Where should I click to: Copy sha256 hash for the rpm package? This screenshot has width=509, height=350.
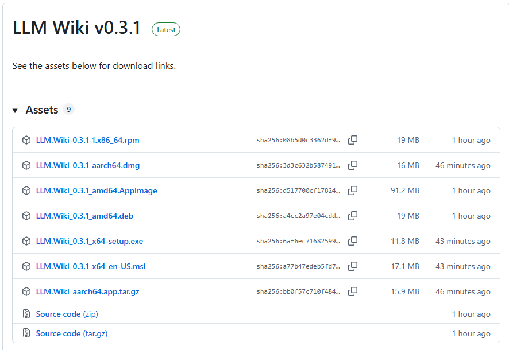(x=353, y=140)
